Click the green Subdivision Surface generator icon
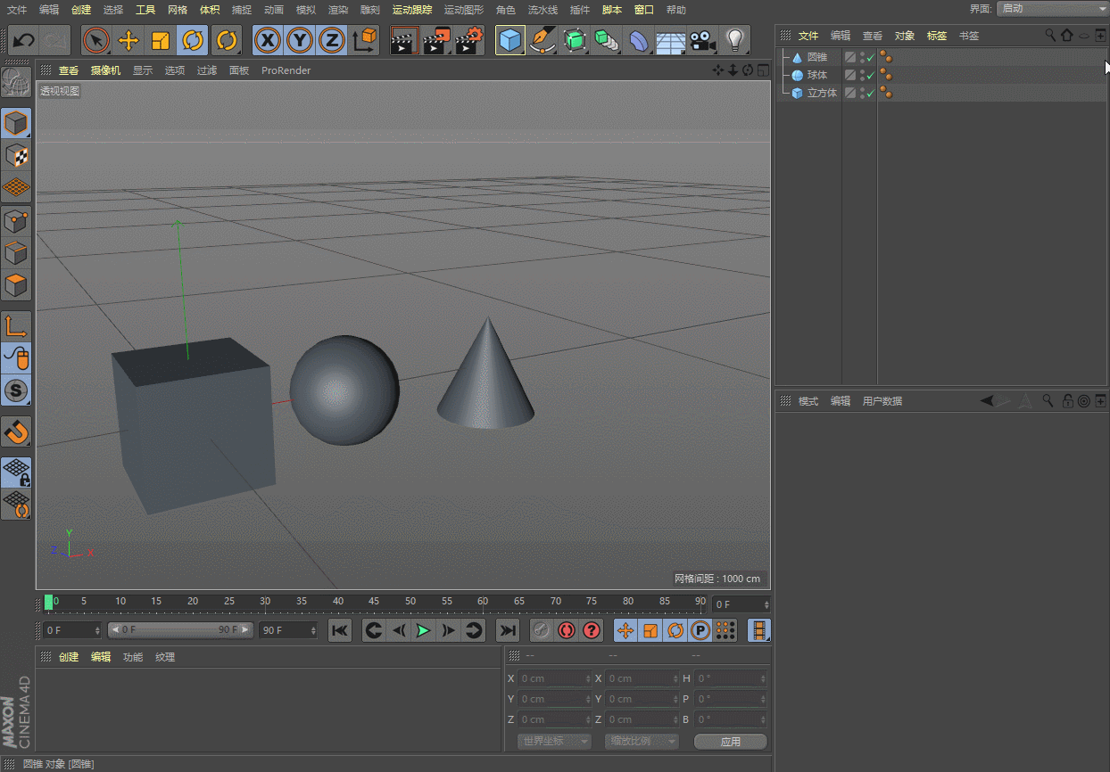This screenshot has height=772, width=1110. (575, 40)
